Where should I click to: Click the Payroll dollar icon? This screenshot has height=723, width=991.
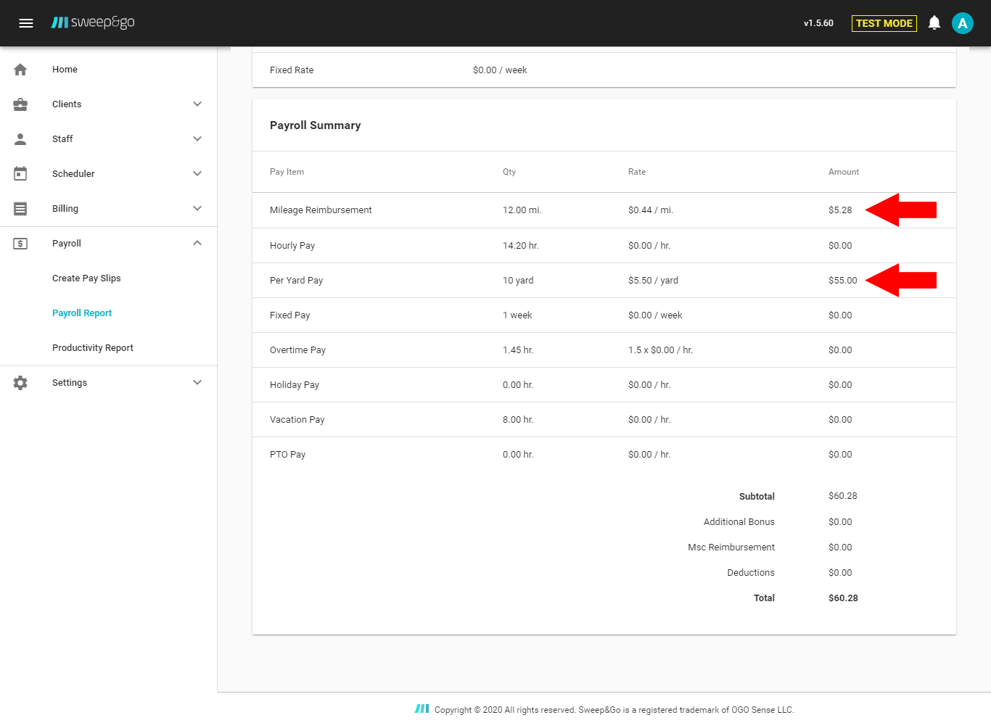click(x=20, y=244)
